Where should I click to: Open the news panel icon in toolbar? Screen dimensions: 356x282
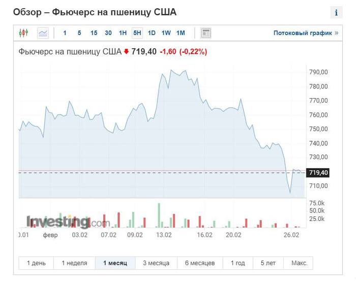coord(206,33)
